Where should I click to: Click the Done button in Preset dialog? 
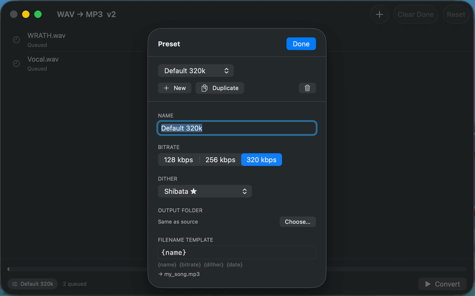pos(301,44)
